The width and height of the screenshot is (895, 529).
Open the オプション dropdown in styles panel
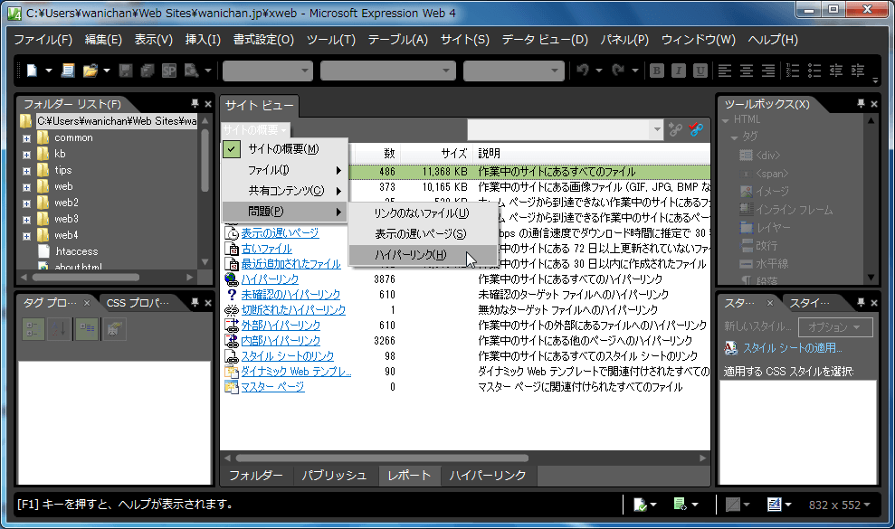coord(834,327)
